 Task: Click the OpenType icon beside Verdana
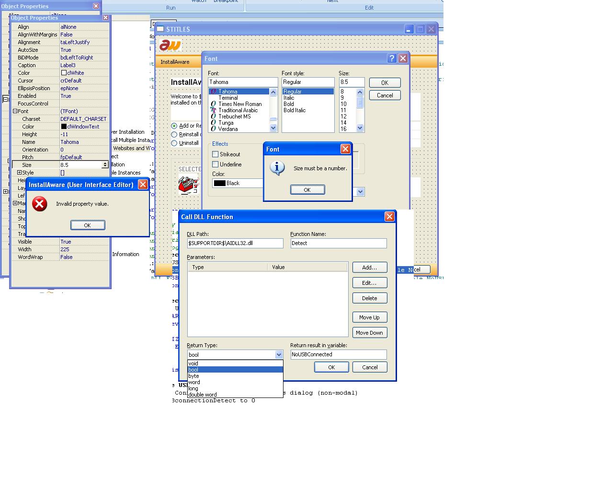(x=214, y=129)
